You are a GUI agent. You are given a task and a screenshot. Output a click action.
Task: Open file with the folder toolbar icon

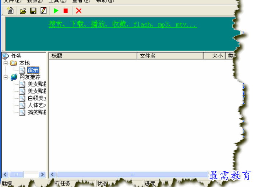tap(23, 11)
